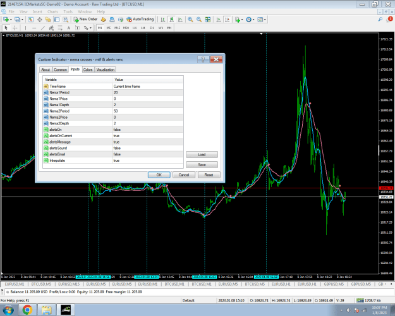Expand the New Chart dropdown arrow
Screen dimensions: 395x316
[11, 20]
